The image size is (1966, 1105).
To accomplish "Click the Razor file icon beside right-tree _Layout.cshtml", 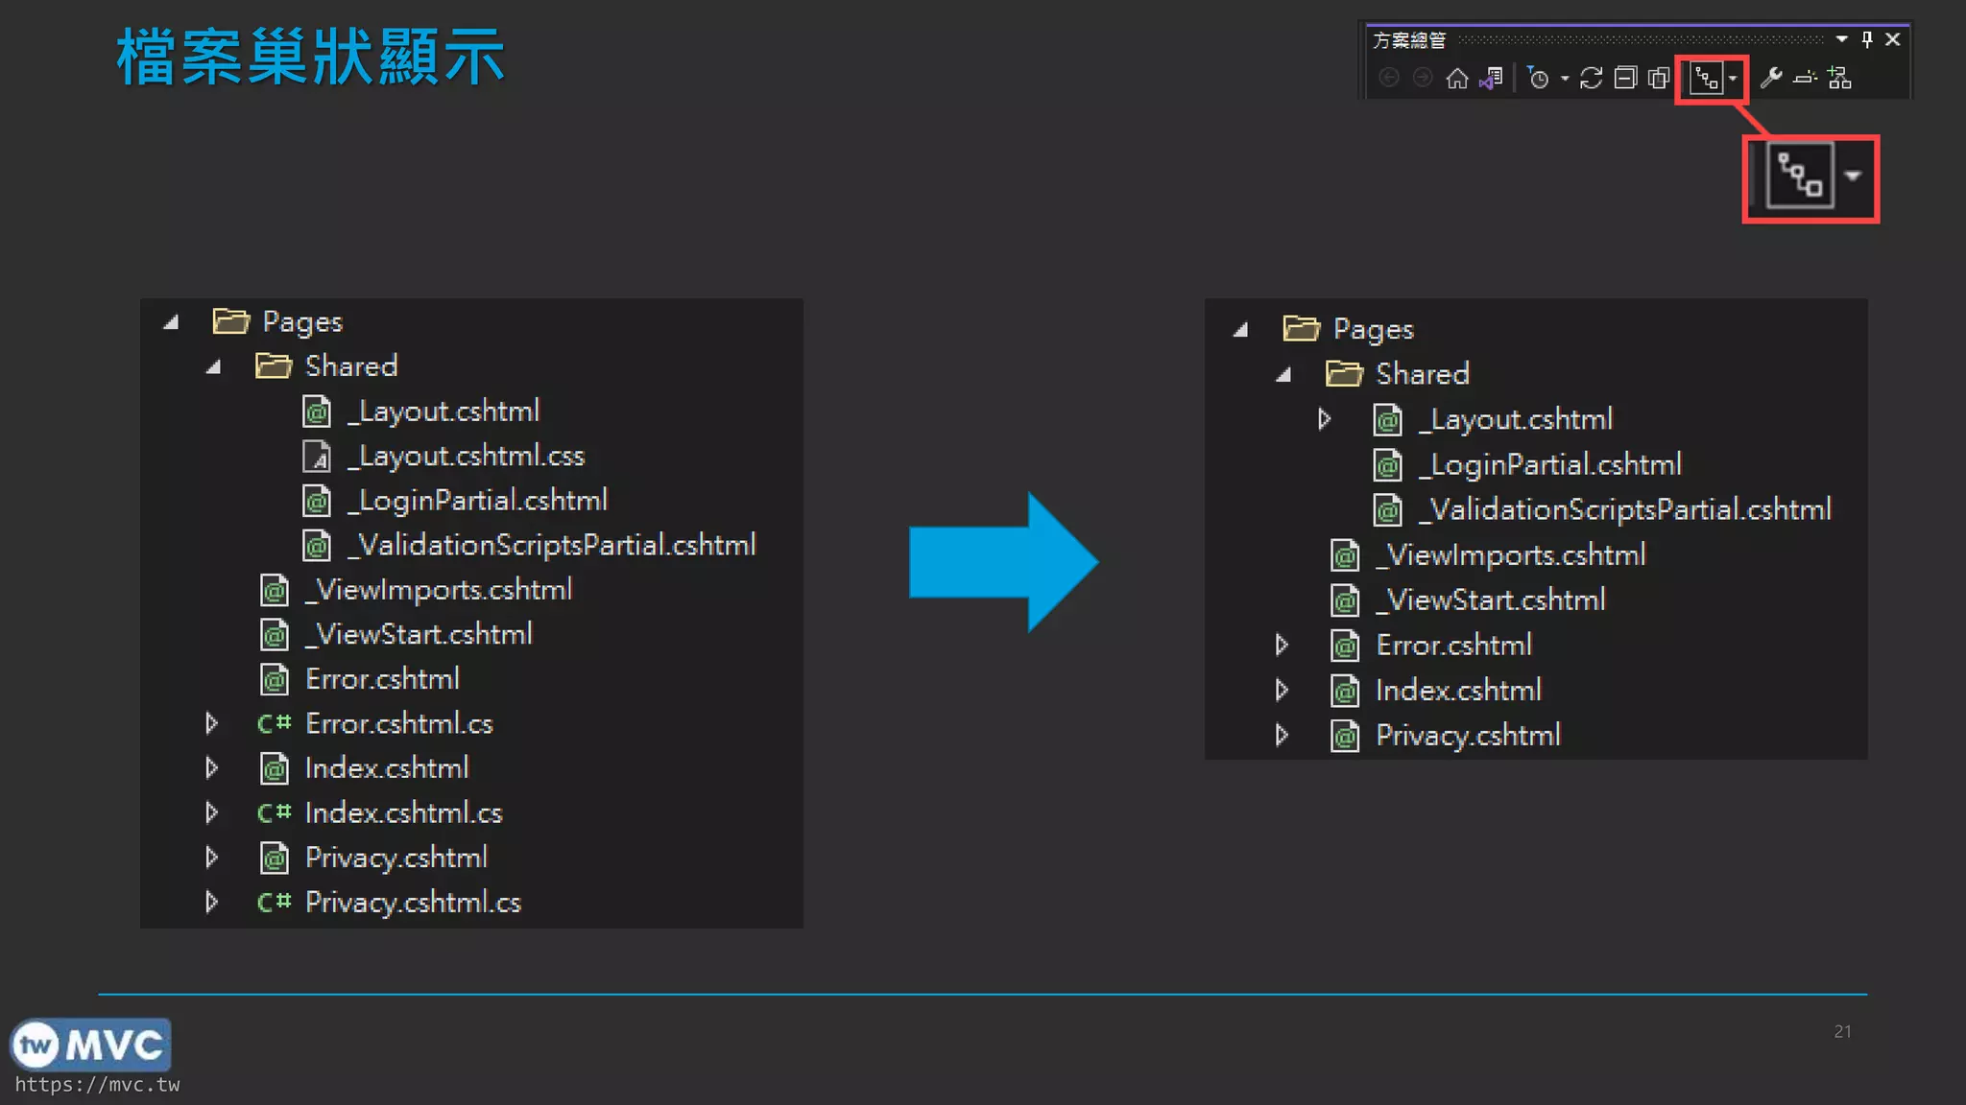I will pos(1388,420).
